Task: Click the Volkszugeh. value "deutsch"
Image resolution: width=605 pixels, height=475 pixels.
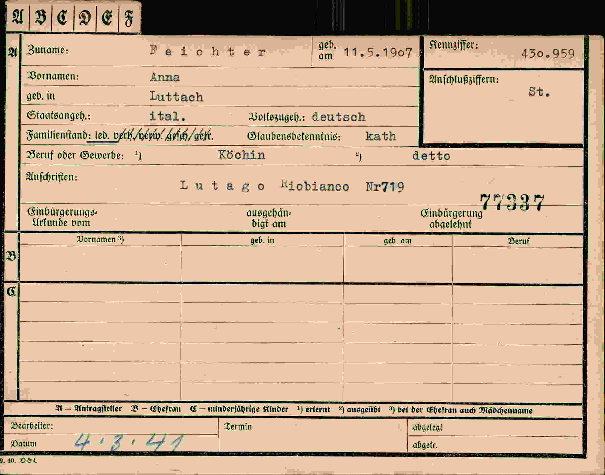Action: 339,117
